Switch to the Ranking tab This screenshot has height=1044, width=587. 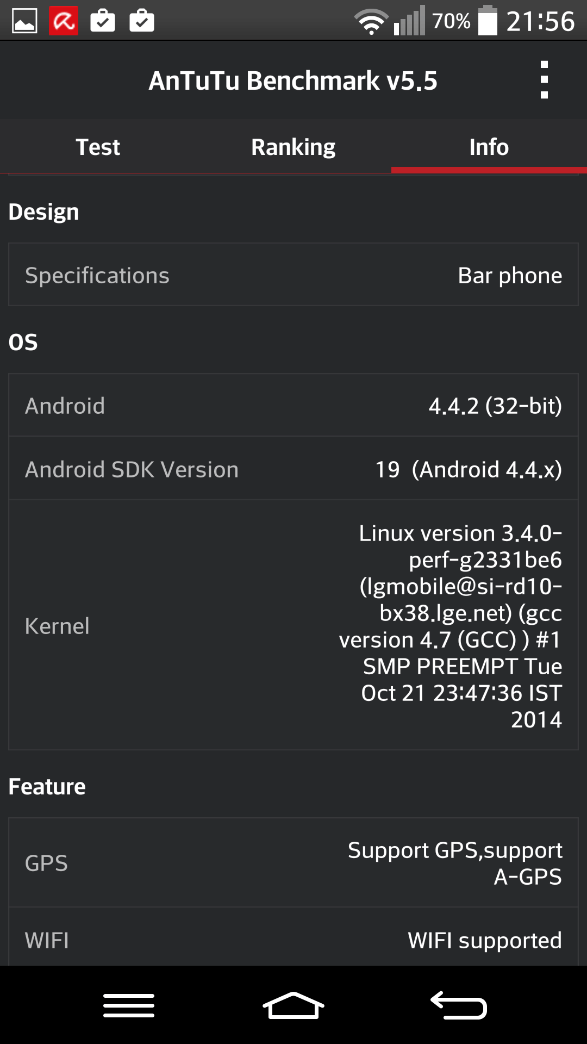pyautogui.click(x=293, y=147)
